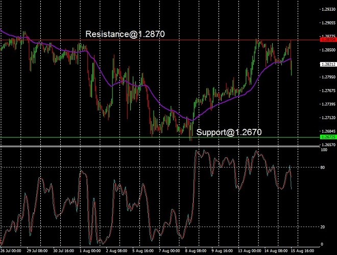This screenshot has width=337, height=255.
Task: Click the 15 Aug 16:00 date label
Action: tap(302, 251)
